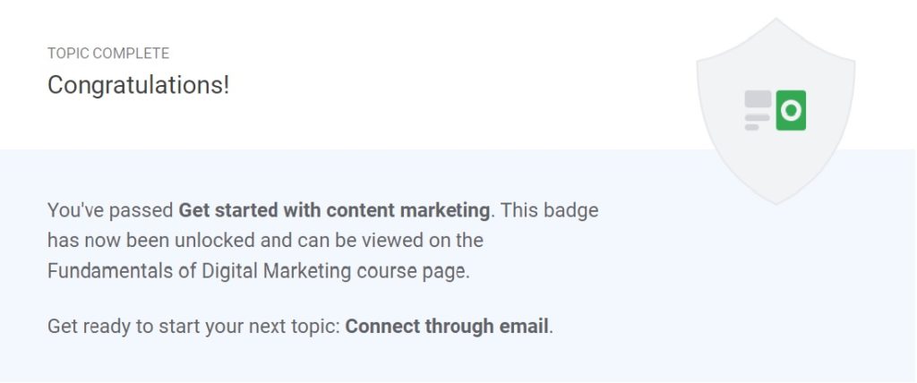This screenshot has height=383, width=917.
Task: Click the words "course page."
Action: point(413,271)
